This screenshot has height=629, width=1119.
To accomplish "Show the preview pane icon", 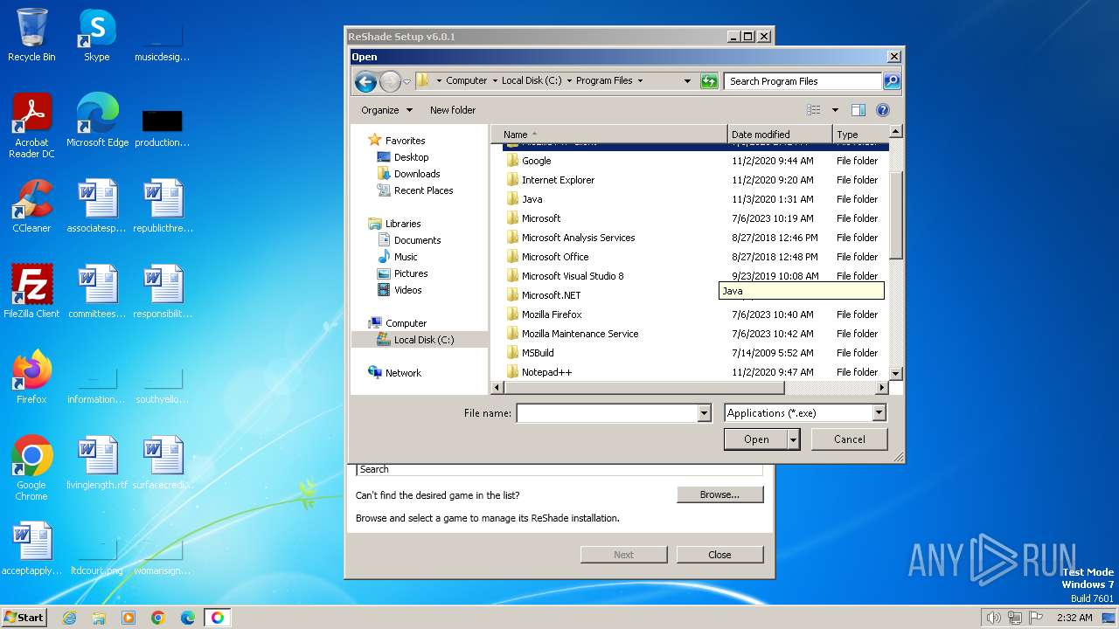I will [858, 110].
